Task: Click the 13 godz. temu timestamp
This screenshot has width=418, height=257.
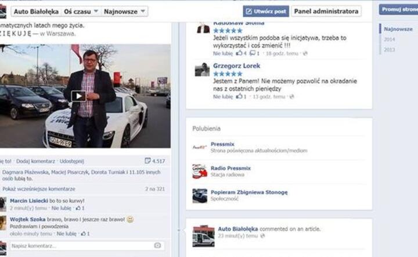Action: tap(269, 97)
